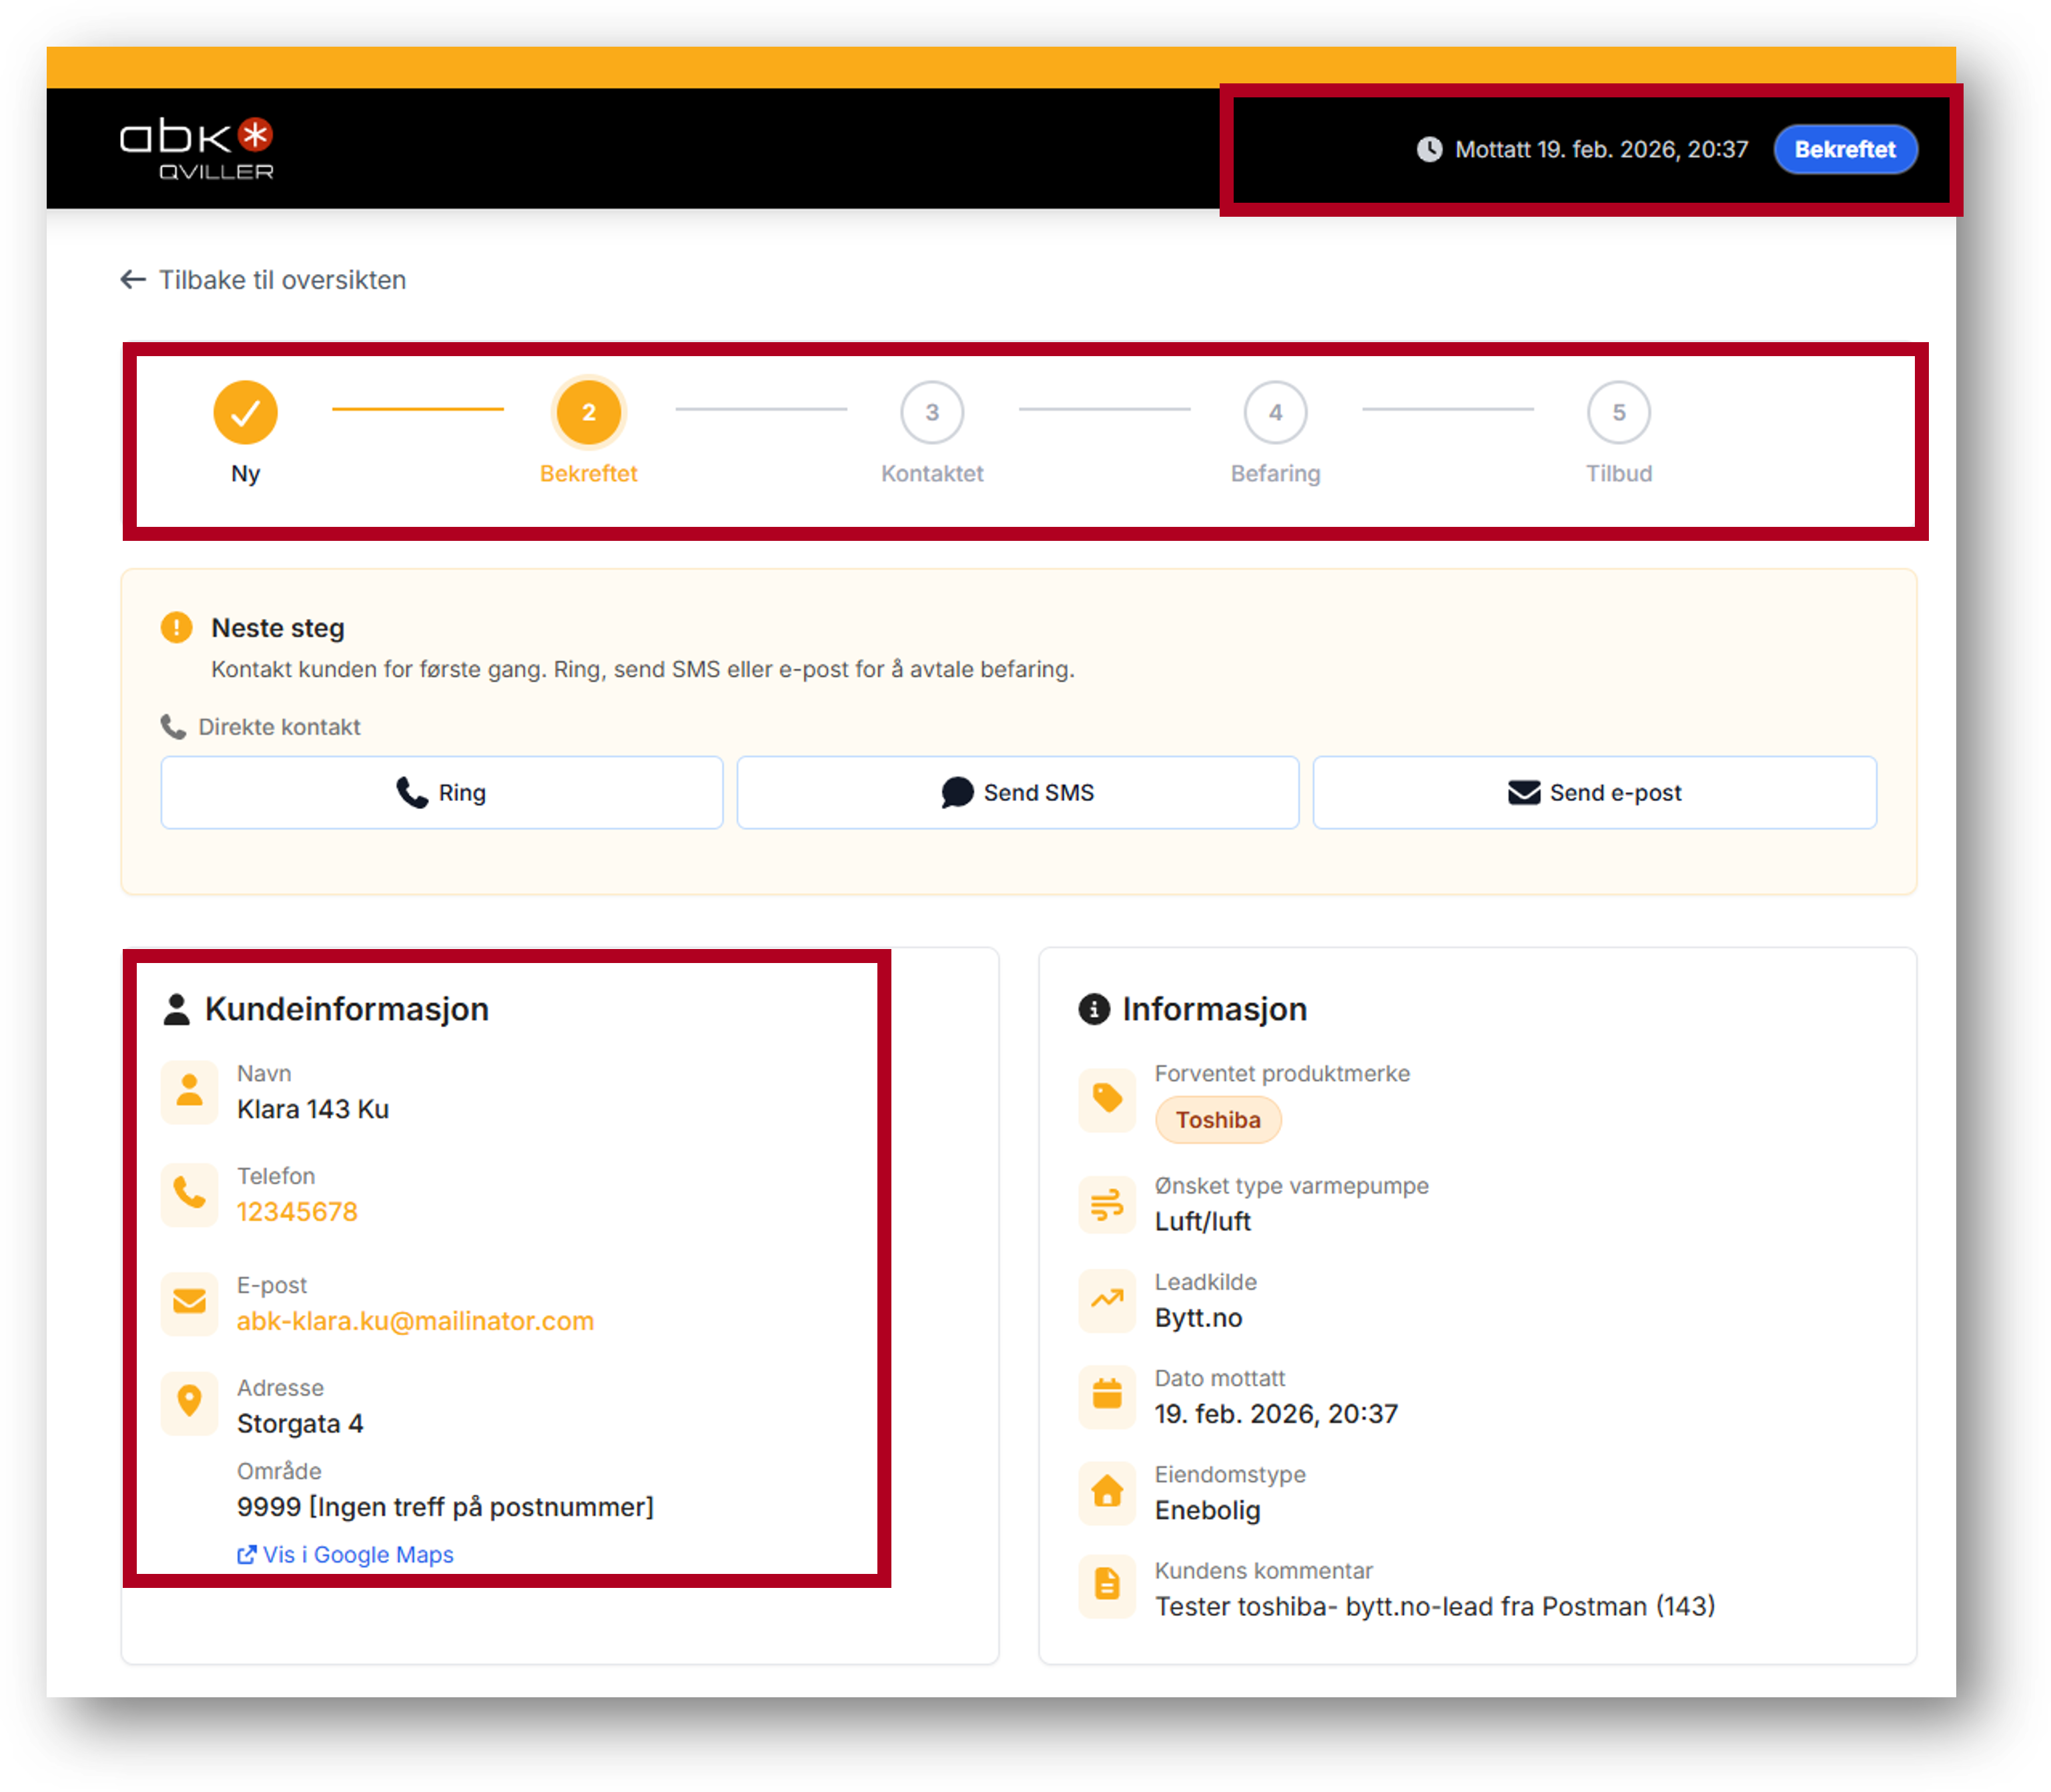Select step 3 Kontaktet
The height and width of the screenshot is (1792, 2051).
click(931, 412)
